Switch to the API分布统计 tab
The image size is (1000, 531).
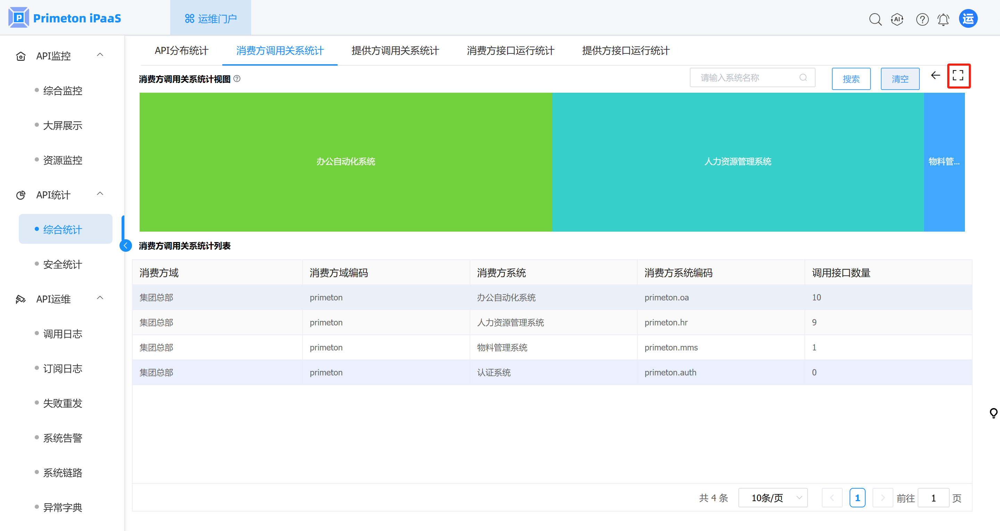point(181,50)
